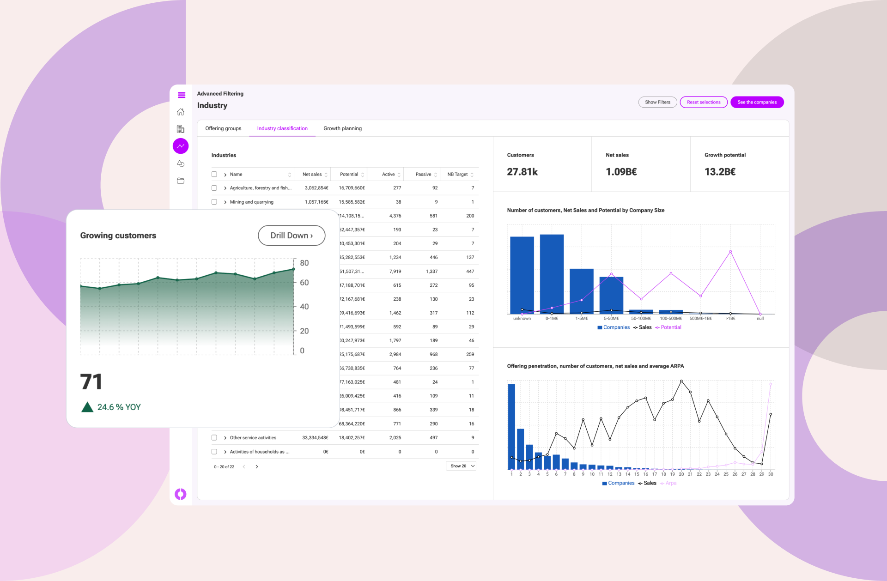Click the purple analytics trend icon
Screen dimensions: 887x581
(181, 146)
